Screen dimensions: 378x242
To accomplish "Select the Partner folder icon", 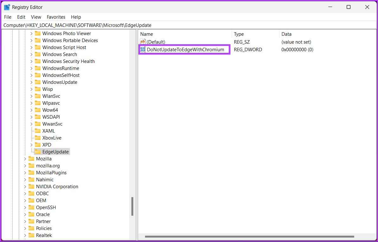I will coord(31,221).
